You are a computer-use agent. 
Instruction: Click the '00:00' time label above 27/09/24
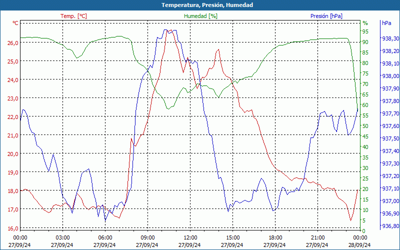[20, 238]
